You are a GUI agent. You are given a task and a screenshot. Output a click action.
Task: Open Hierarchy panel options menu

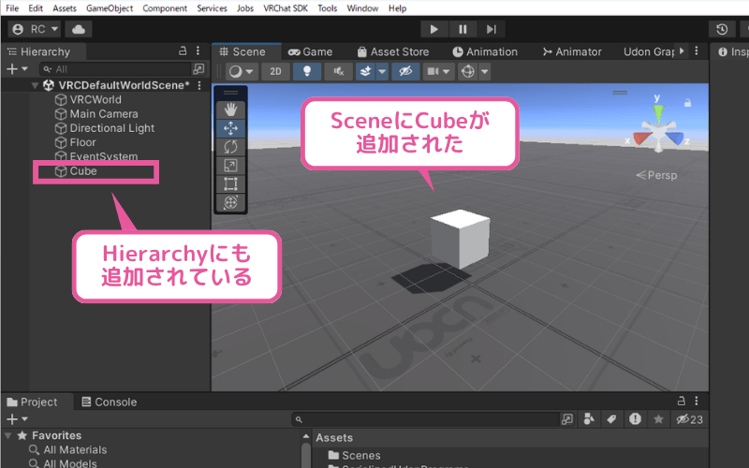point(198,51)
